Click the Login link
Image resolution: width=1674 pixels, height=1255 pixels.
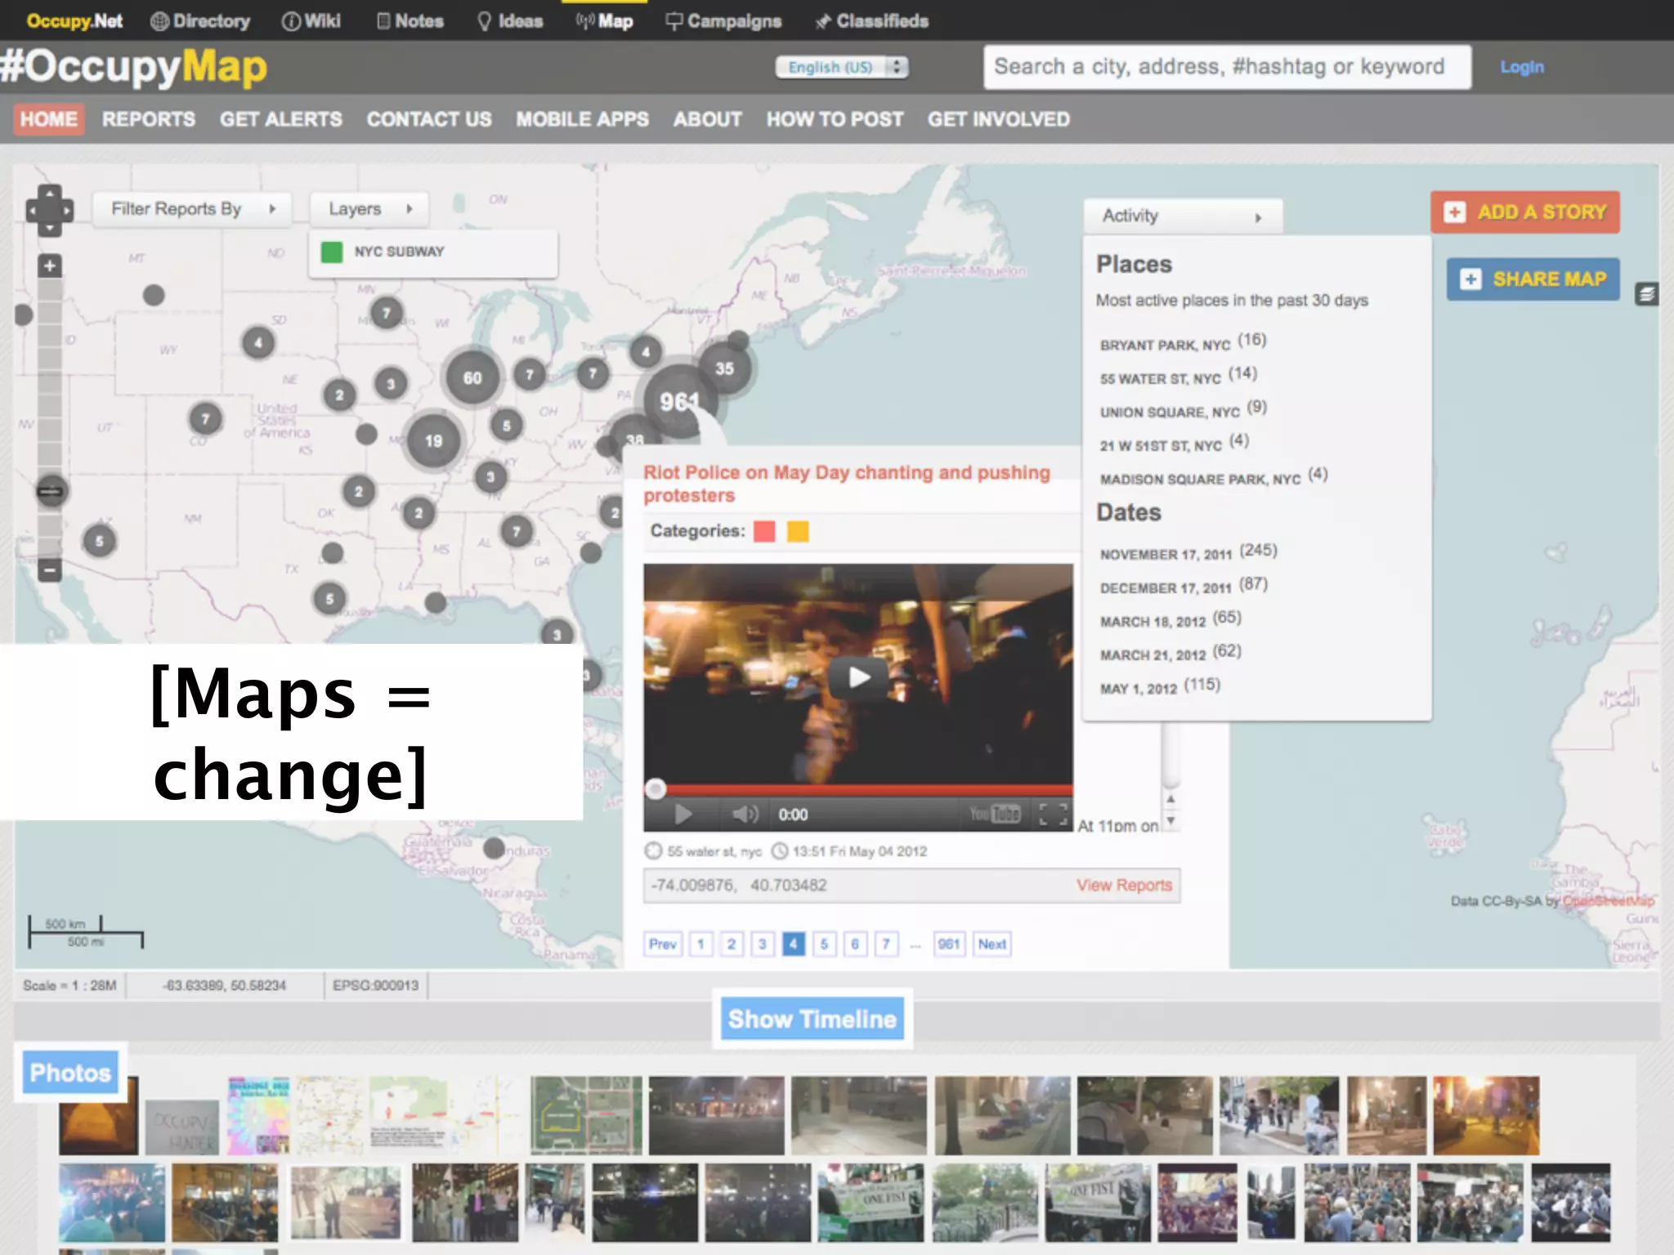click(1522, 67)
